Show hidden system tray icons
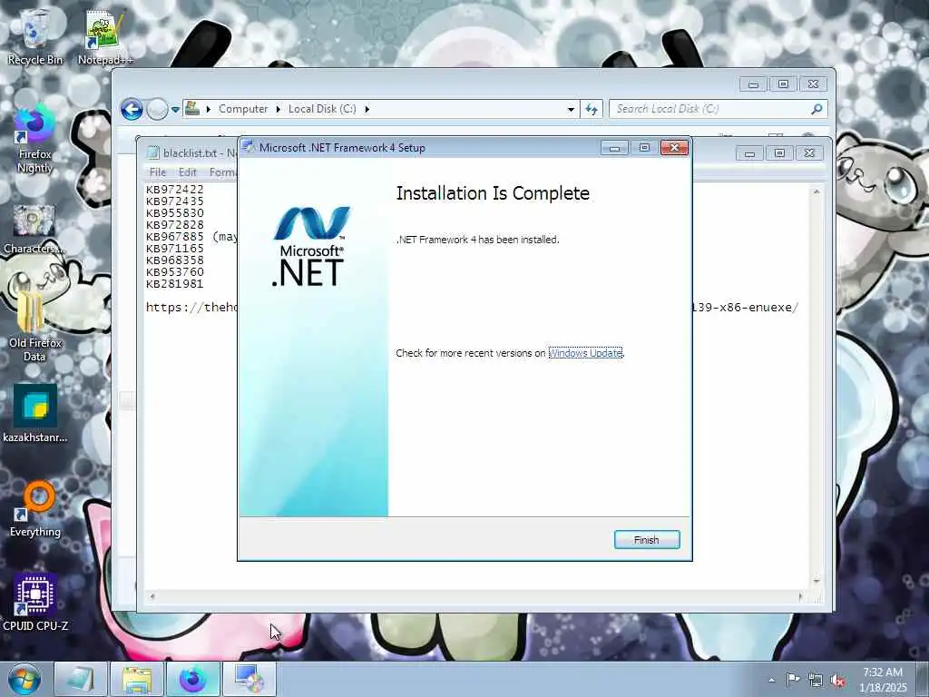 coord(771,680)
